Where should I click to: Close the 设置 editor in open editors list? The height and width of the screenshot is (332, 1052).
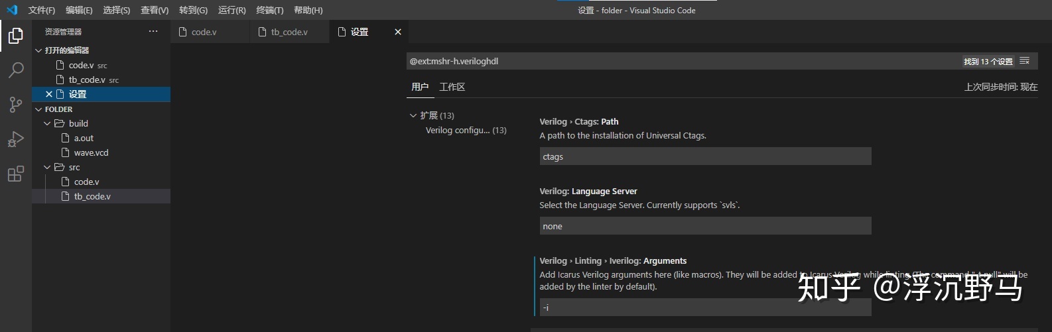(49, 94)
